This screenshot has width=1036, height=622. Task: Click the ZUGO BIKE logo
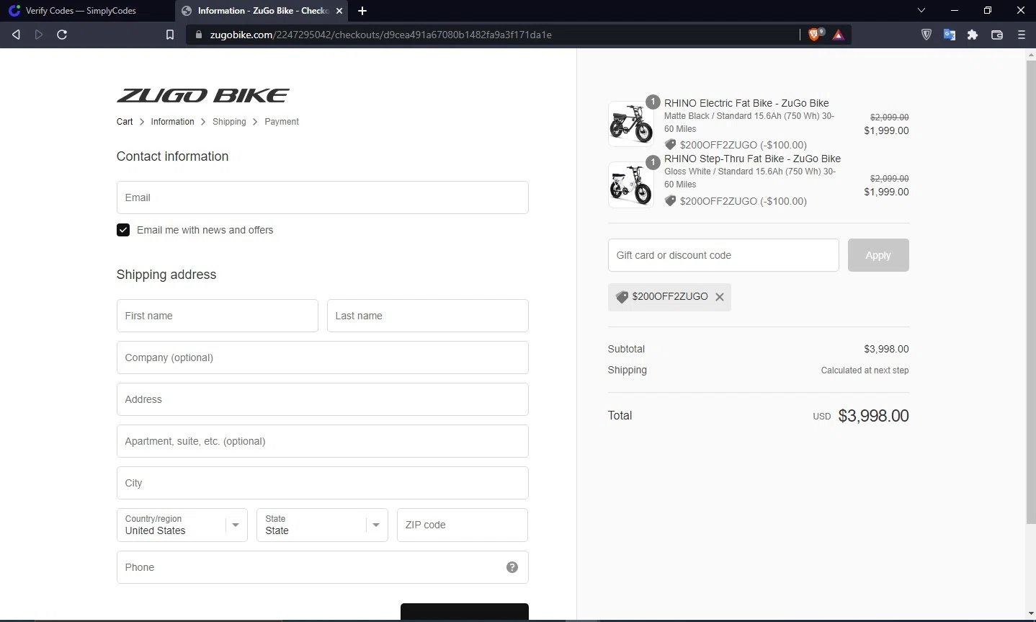click(x=203, y=95)
